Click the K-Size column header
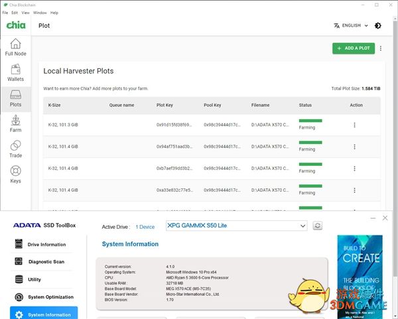 click(x=54, y=105)
